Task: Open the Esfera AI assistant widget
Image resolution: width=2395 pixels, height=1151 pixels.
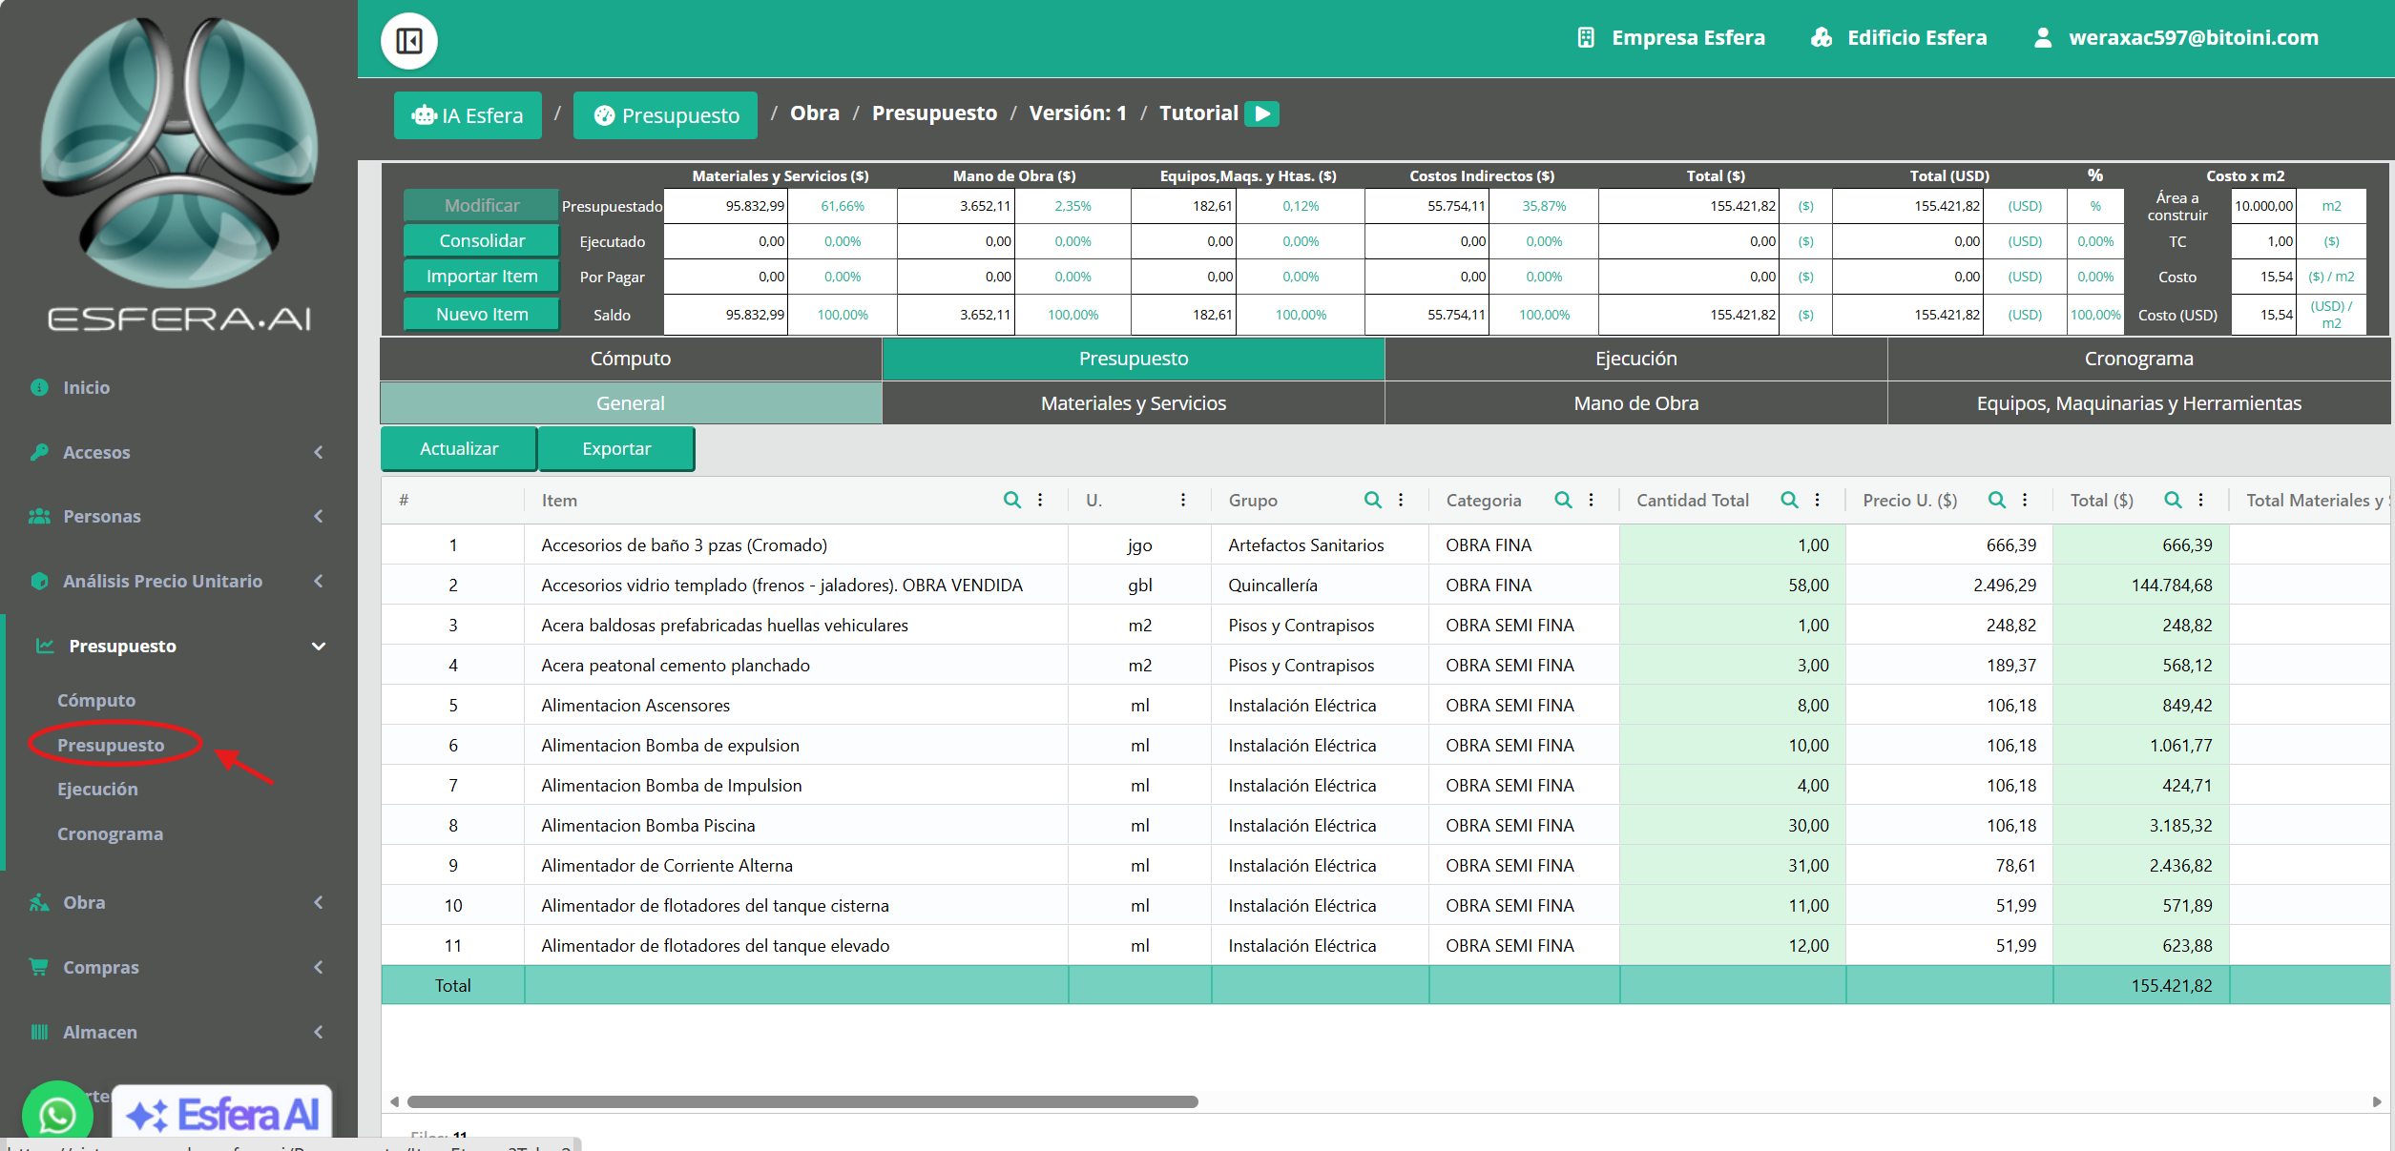Action: pos(222,1112)
